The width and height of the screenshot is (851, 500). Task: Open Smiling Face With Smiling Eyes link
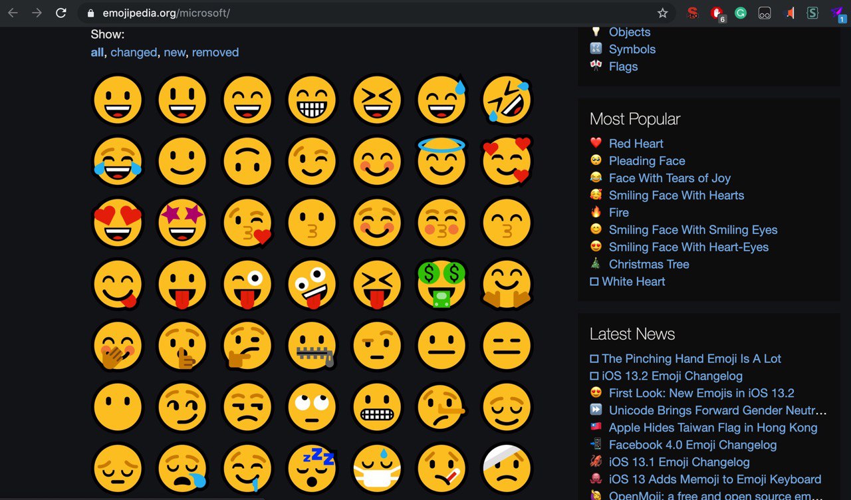click(x=693, y=230)
